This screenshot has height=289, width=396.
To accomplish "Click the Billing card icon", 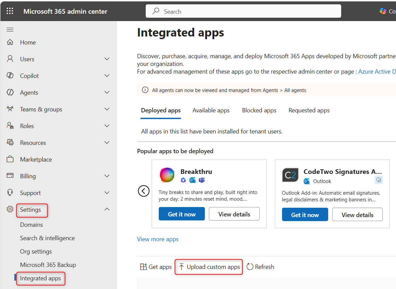I will pyautogui.click(x=10, y=176).
